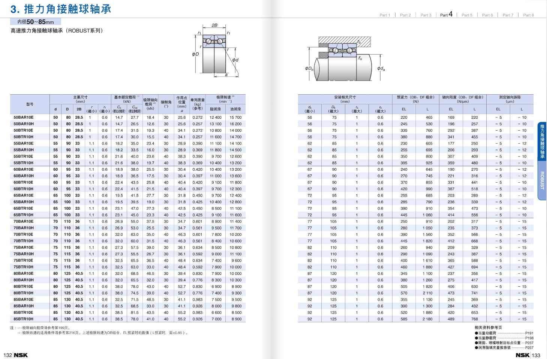Open the Part 6 tab
547x359 pixels.
pos(487,15)
